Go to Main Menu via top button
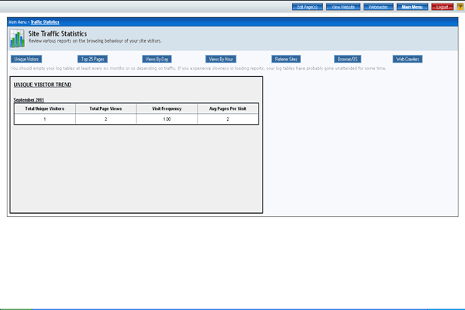465x310 pixels. tap(412, 6)
